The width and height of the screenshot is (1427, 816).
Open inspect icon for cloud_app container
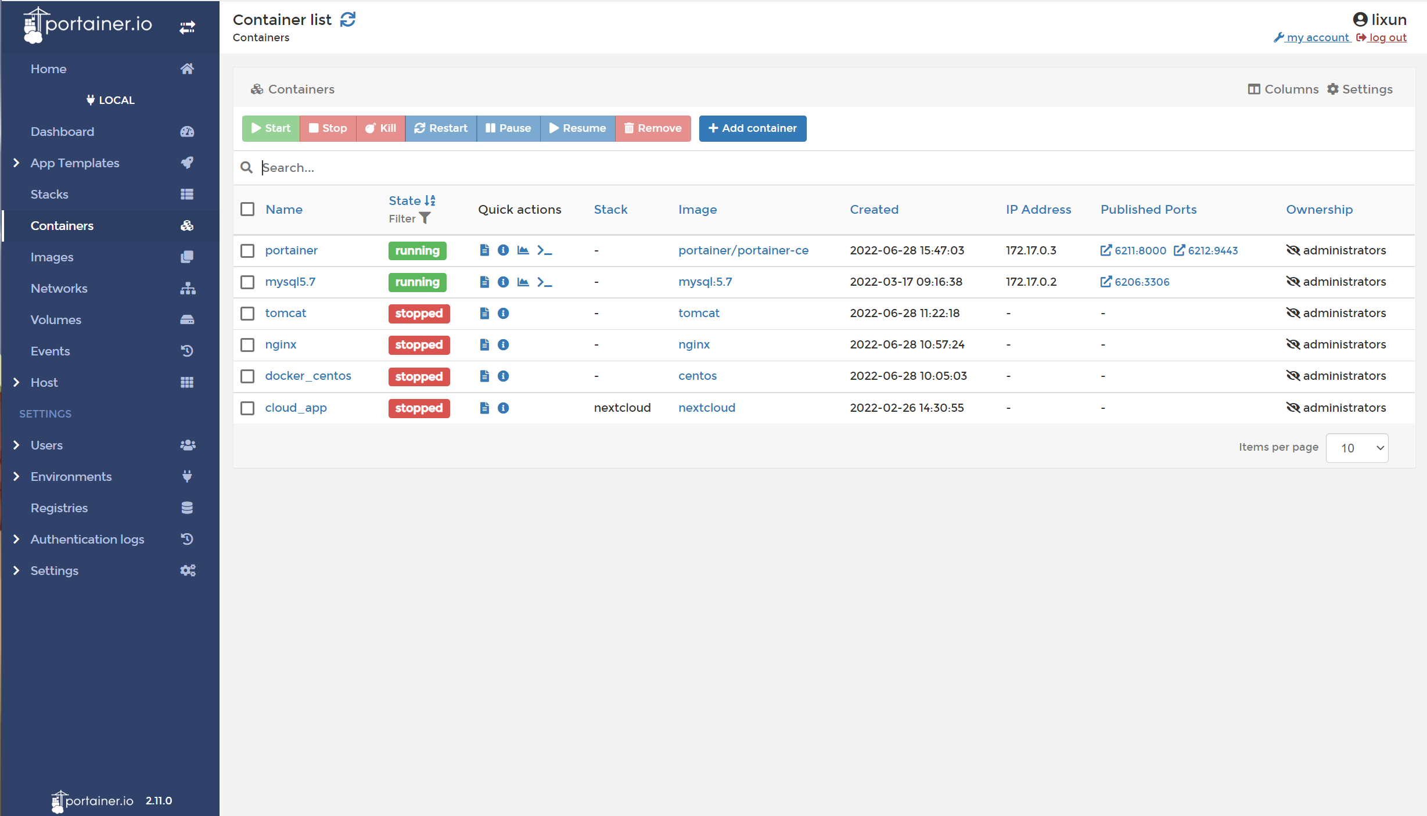click(504, 408)
